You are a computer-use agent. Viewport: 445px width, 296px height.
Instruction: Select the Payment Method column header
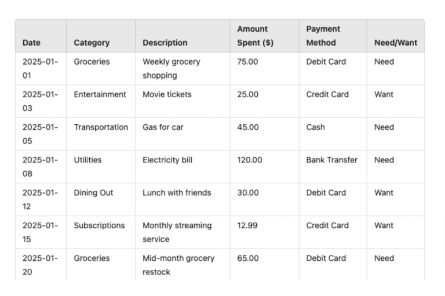(323, 36)
